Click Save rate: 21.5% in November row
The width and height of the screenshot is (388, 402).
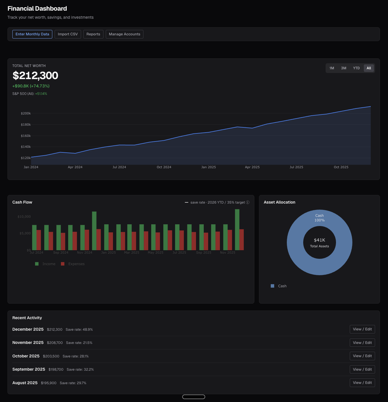click(x=79, y=343)
